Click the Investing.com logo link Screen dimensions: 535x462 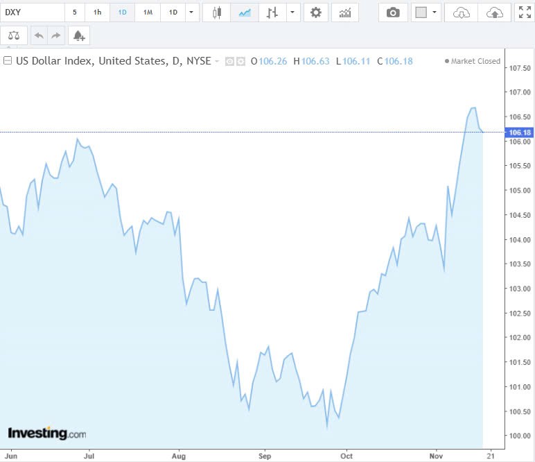point(46,434)
